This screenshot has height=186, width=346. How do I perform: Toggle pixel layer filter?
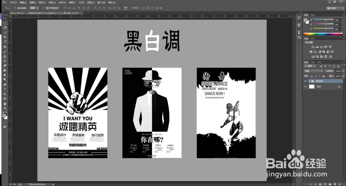(321, 66)
